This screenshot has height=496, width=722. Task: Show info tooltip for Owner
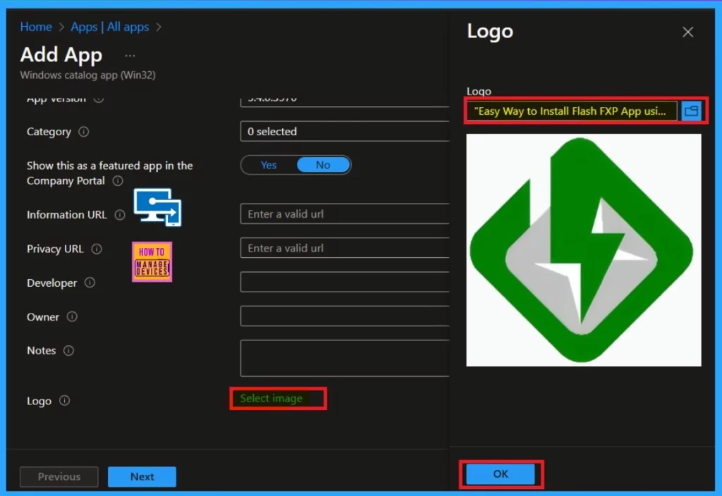(72, 316)
